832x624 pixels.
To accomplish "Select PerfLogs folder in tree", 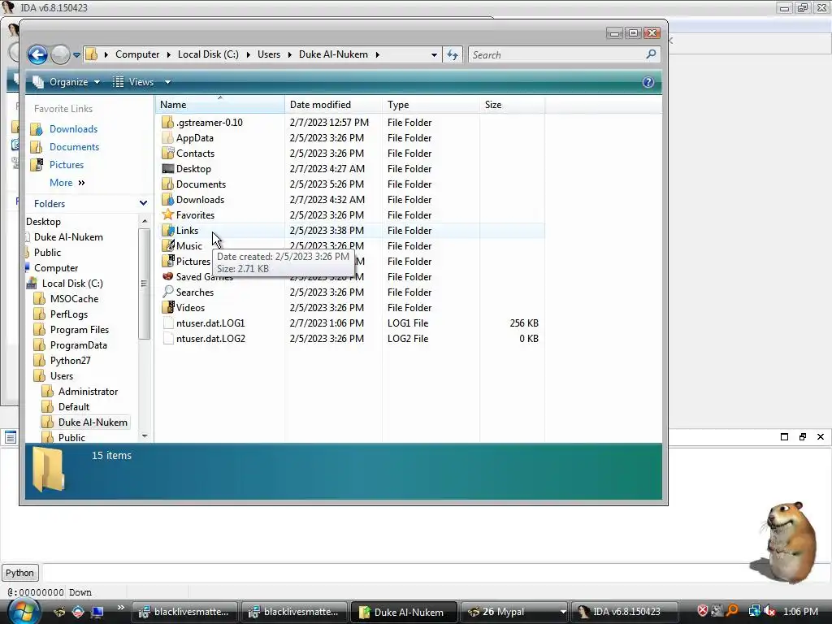I will coord(69,314).
